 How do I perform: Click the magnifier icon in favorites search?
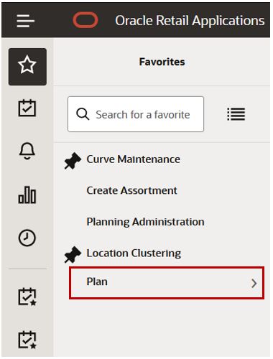point(83,114)
